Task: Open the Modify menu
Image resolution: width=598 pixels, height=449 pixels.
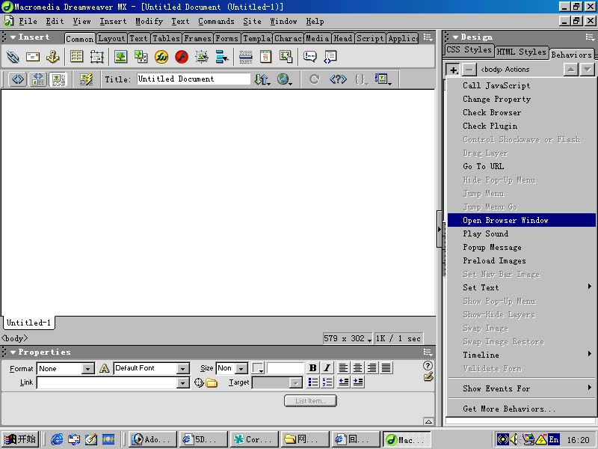Action: pyautogui.click(x=149, y=22)
